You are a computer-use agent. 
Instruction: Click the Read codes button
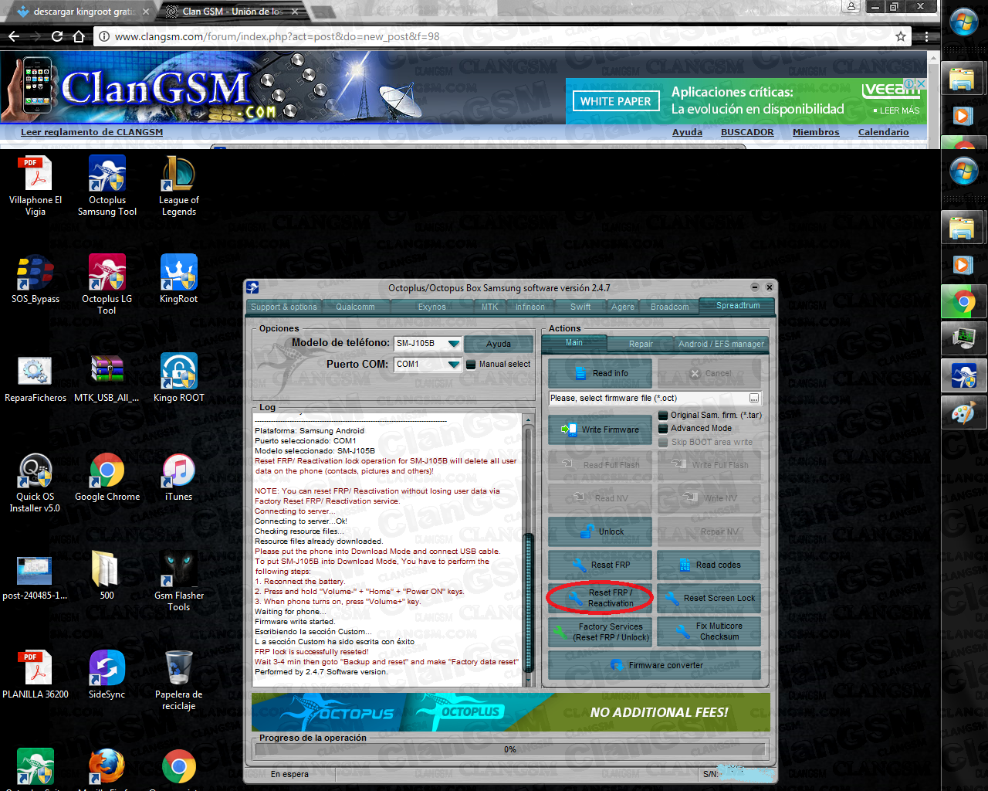click(x=709, y=565)
